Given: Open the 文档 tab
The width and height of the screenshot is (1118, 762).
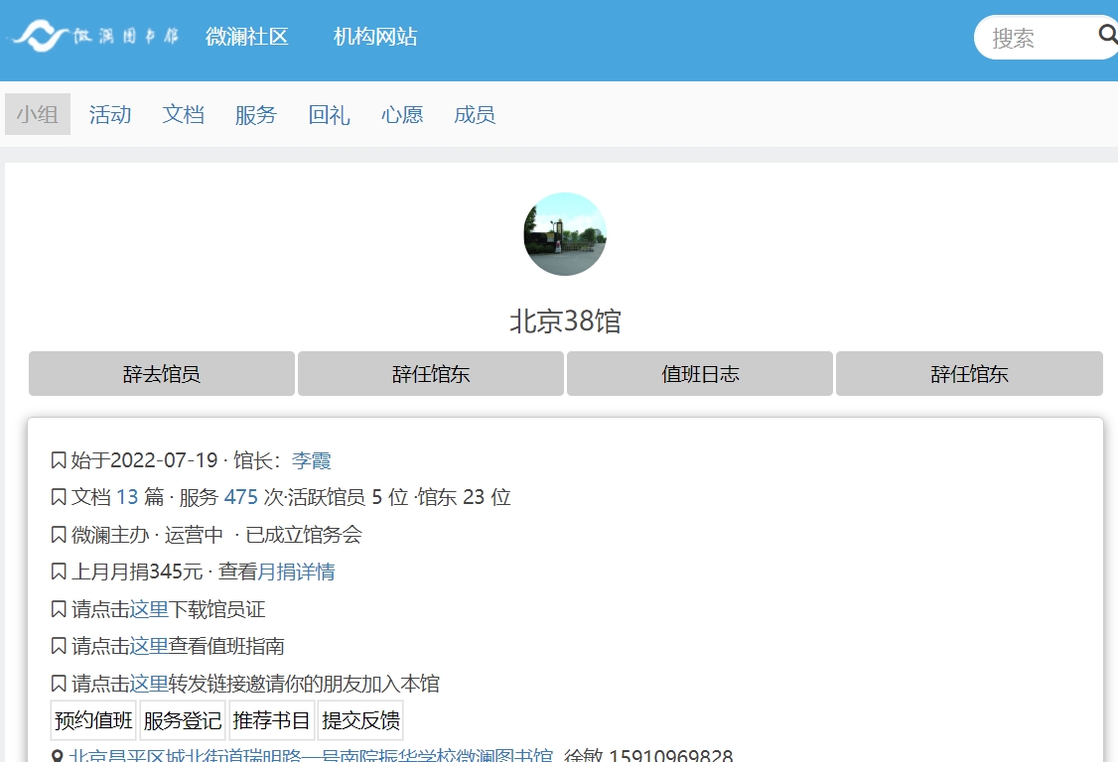Looking at the screenshot, I should (x=184, y=114).
